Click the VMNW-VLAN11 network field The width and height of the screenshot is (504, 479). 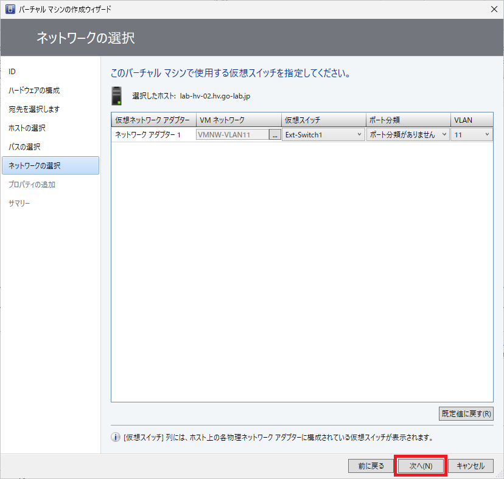233,134
